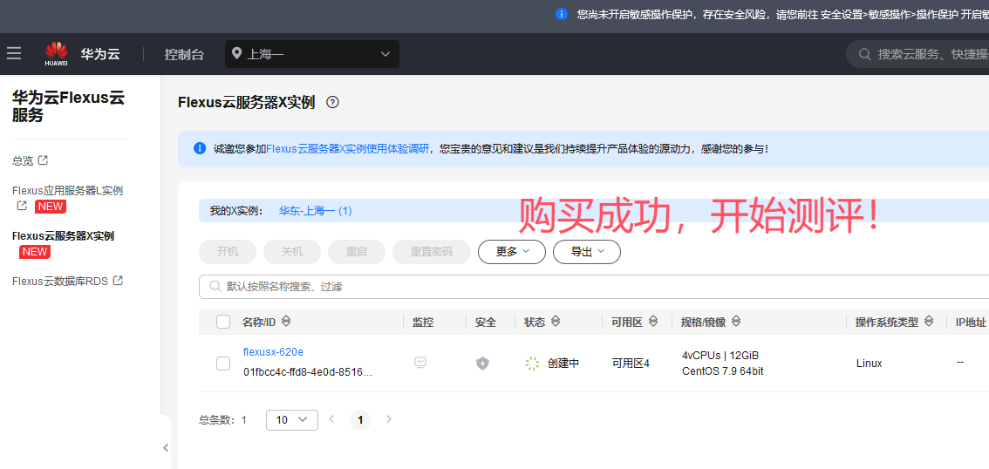Sort by 规格/镜像 column icon

pyautogui.click(x=735, y=322)
